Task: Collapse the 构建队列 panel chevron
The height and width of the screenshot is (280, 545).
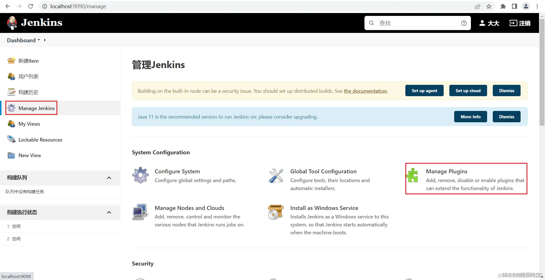Action: 109,178
